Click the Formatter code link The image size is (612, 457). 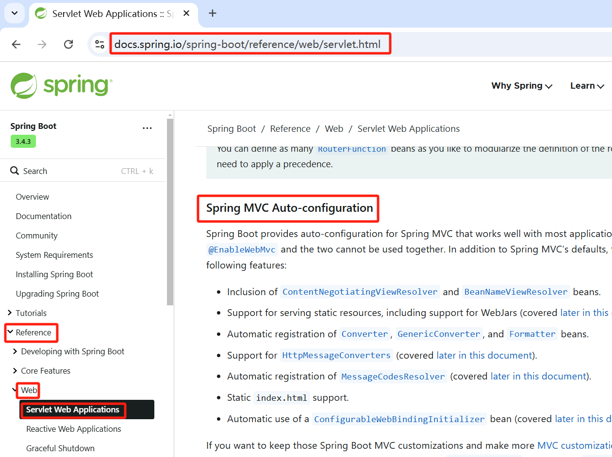tap(532, 334)
